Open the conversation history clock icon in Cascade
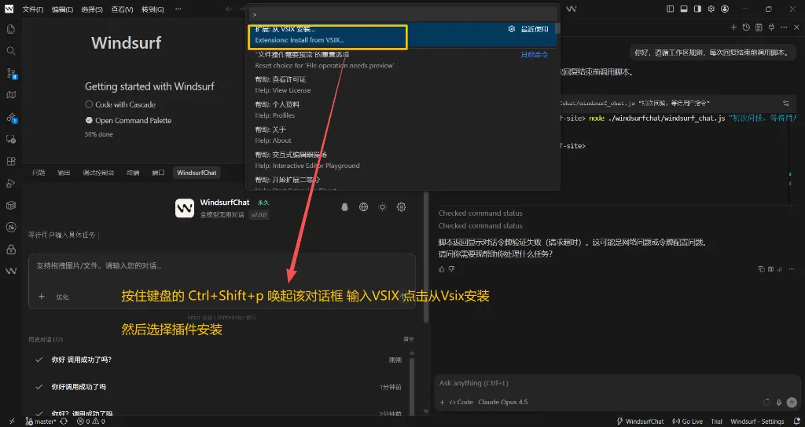Image resolution: width=805 pixels, height=427 pixels. coord(747,27)
